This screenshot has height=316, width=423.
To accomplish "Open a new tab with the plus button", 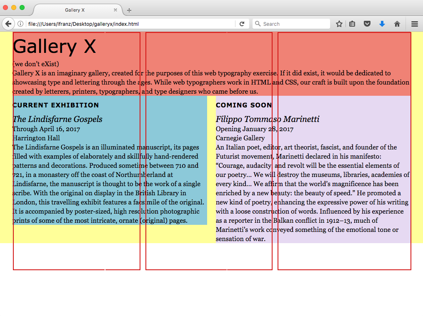I will [x=129, y=10].
